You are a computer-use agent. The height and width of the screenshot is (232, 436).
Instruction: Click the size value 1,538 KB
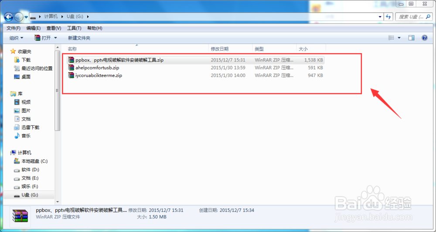313,60
